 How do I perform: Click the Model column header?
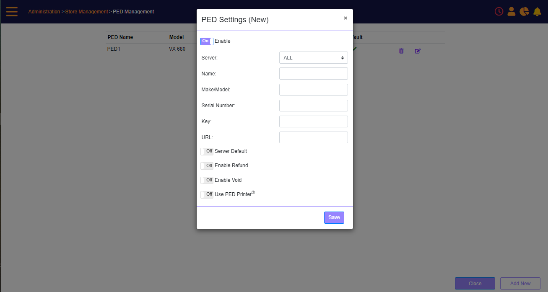click(177, 37)
